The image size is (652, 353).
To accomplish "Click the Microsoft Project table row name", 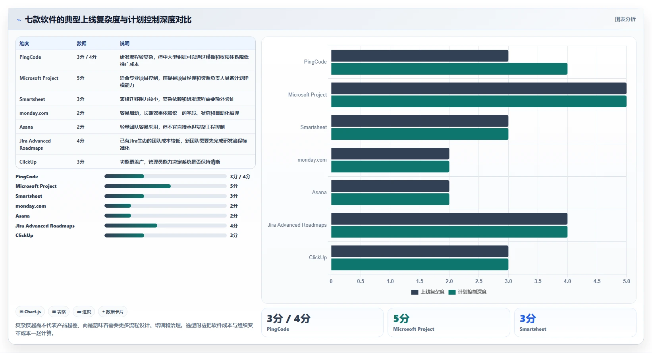I will coord(39,78).
